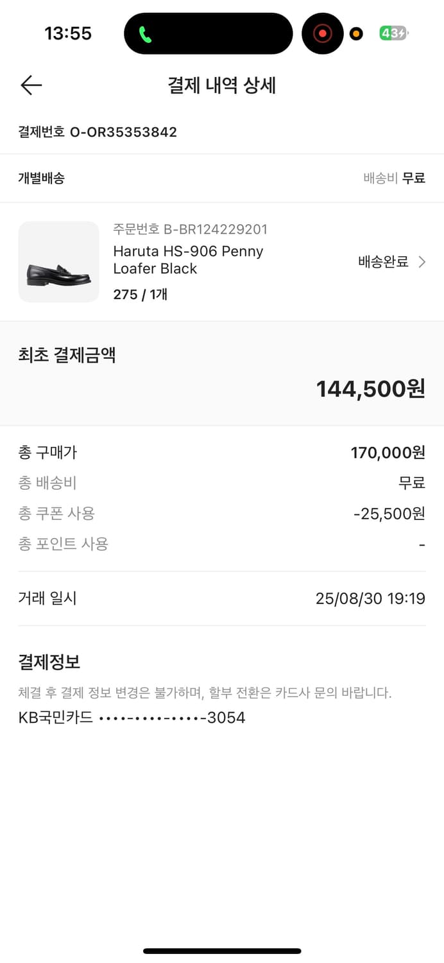Viewport: 444px width, 963px height.
Task: Tap the chevron next to 배송완료
Action: tap(422, 262)
